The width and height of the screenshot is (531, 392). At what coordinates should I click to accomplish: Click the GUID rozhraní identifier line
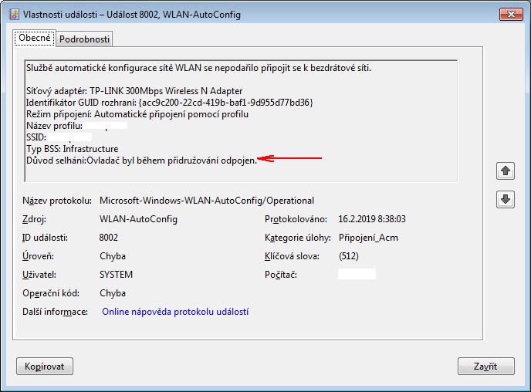(x=168, y=103)
